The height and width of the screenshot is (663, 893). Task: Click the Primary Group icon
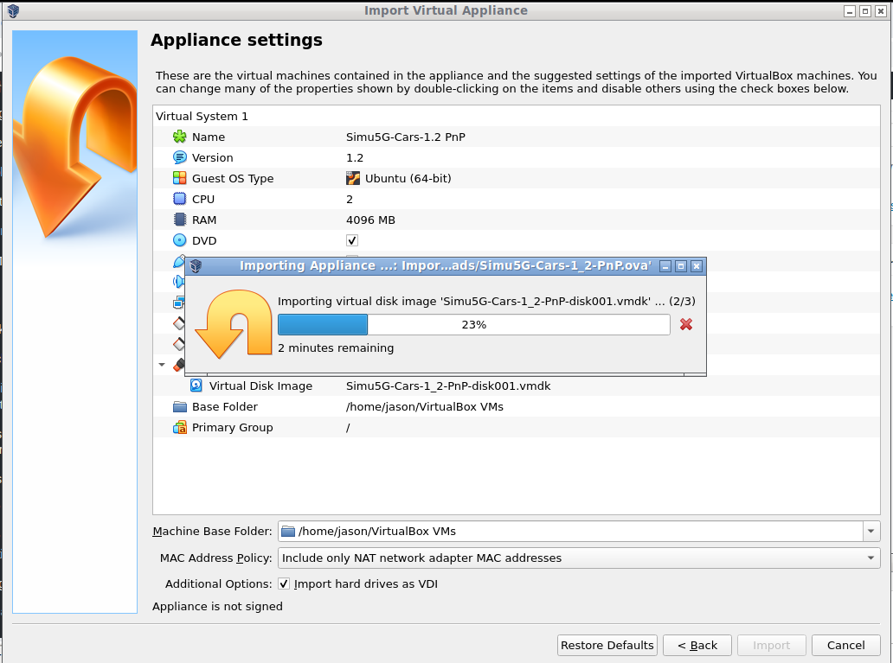coord(179,427)
